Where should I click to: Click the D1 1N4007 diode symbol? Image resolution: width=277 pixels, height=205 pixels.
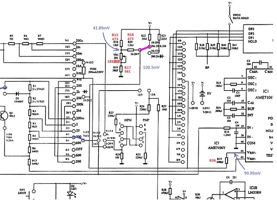tap(17, 94)
